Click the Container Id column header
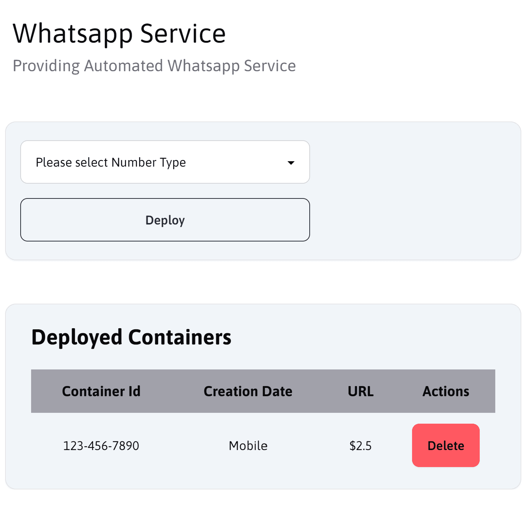530x505 pixels. (101, 391)
